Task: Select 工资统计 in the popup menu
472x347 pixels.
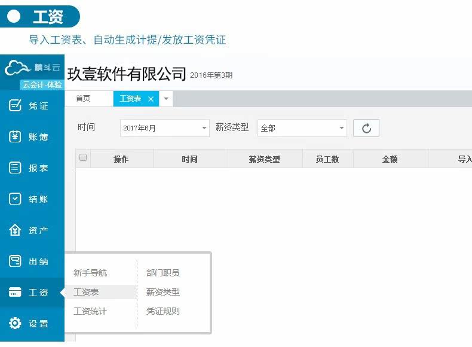Action: (x=90, y=311)
